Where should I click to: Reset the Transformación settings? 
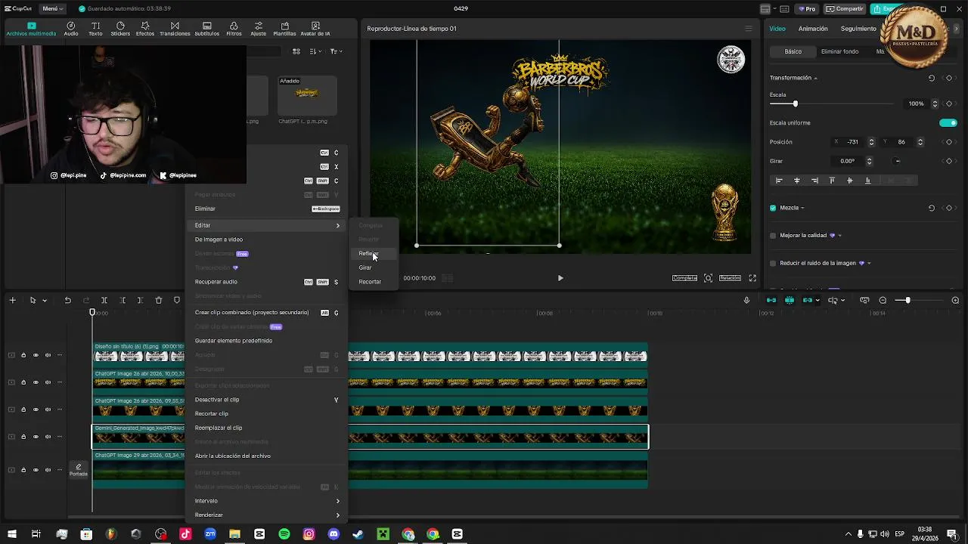click(x=932, y=78)
